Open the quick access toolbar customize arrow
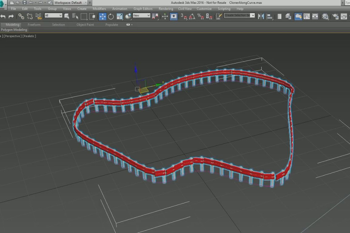350x233 pixels. coord(90,3)
